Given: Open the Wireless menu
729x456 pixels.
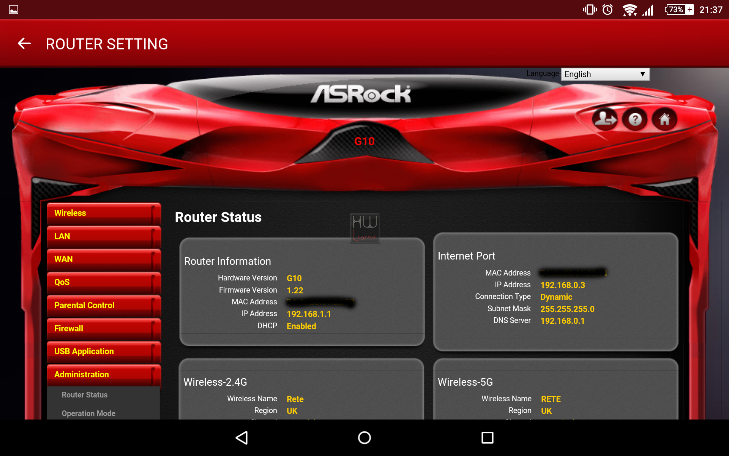Looking at the screenshot, I should click(104, 213).
